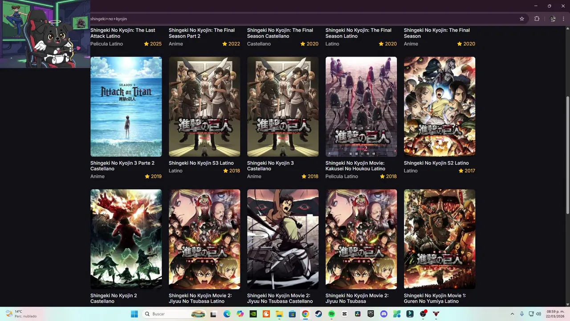Launch DaVinci Resolve from the taskbar
Viewport: 570px width, 321px height.
[358, 314]
